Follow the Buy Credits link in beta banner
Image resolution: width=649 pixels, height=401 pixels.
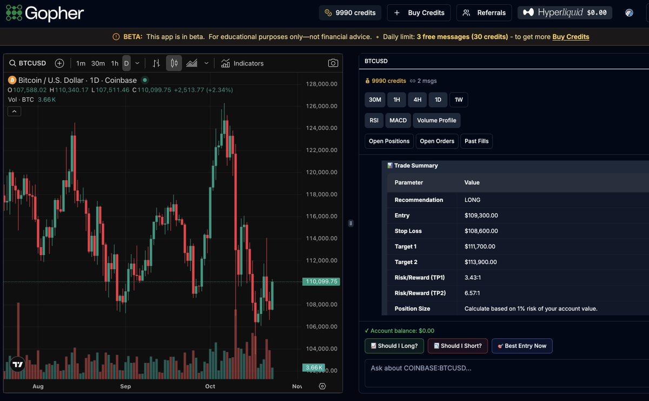(x=571, y=37)
